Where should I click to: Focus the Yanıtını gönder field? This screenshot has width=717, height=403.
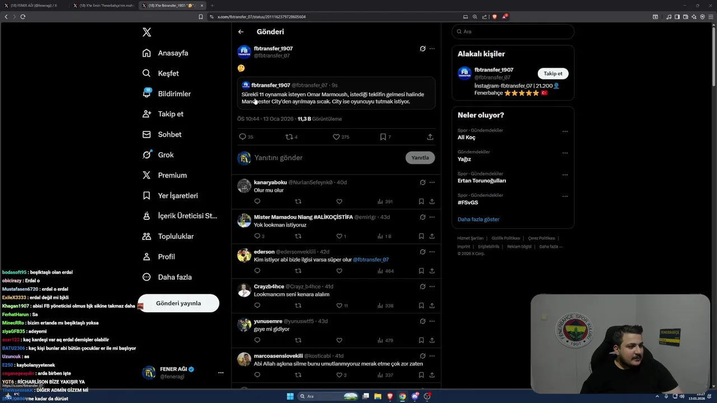tap(328, 158)
